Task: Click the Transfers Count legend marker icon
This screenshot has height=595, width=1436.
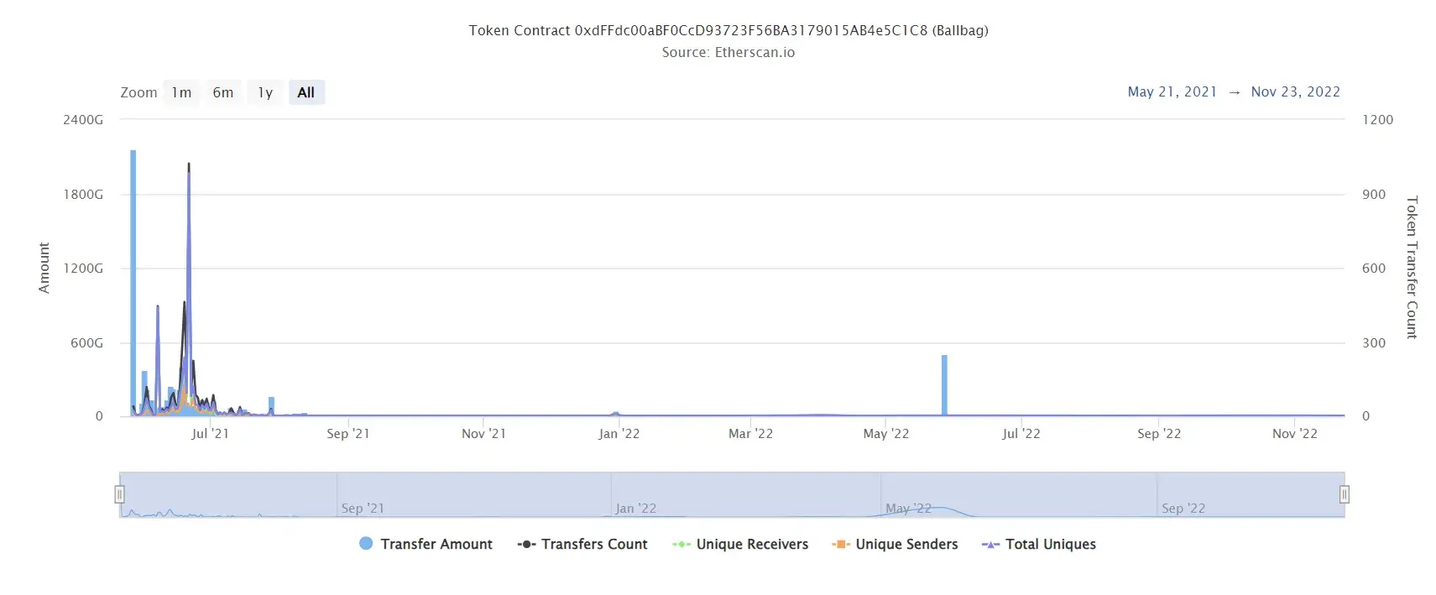Action: coord(526,545)
